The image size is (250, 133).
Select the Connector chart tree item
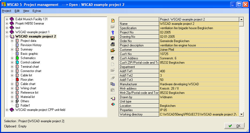coord(31,71)
